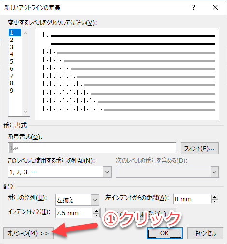Open the フォント(F)... font dialog
Viewport: 227px width, 244px height.
[199, 148]
